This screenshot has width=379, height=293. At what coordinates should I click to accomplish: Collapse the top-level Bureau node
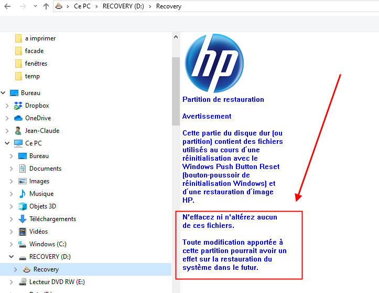pyautogui.click(x=3, y=93)
